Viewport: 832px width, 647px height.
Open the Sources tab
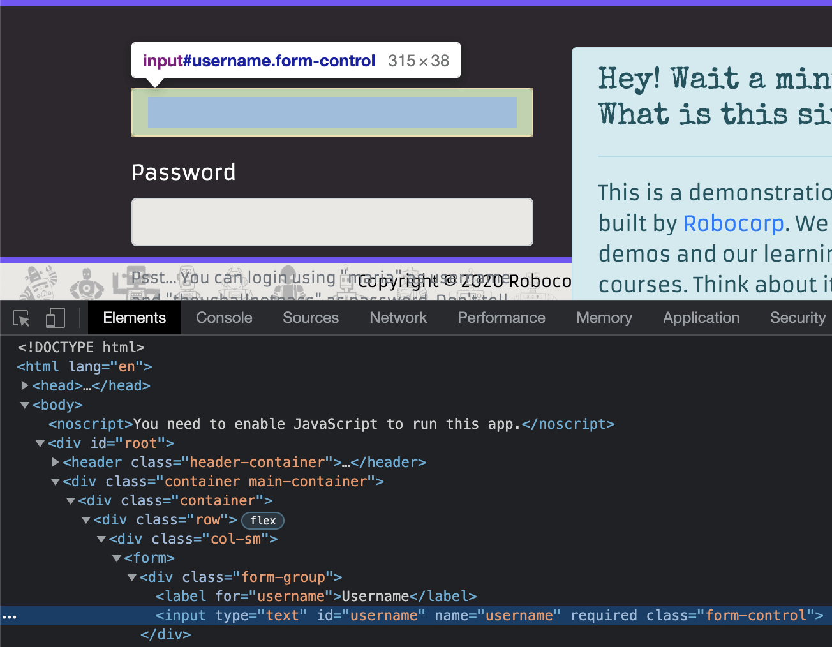click(x=311, y=318)
